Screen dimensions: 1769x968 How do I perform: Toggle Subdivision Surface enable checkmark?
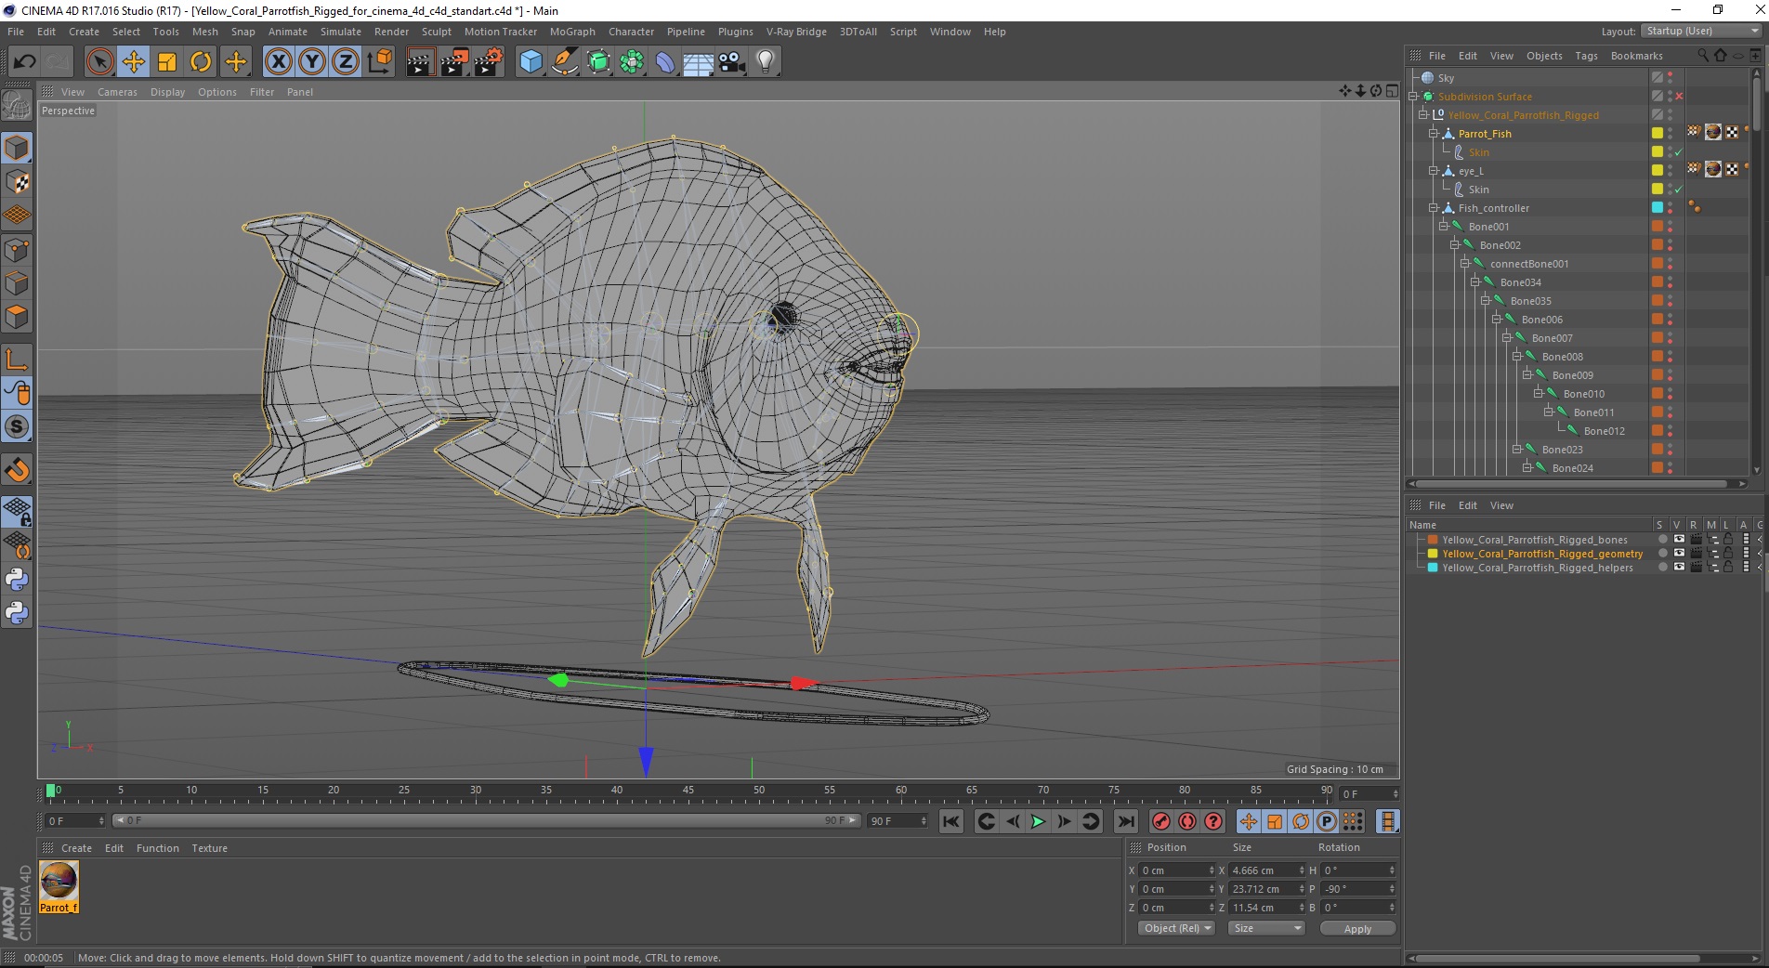pos(1679,97)
